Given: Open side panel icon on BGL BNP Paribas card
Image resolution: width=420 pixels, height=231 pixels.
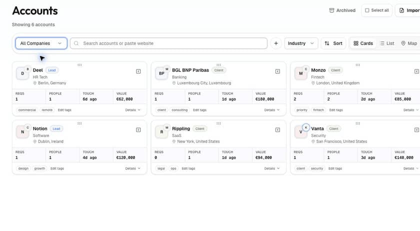Looking at the screenshot, I should (x=277, y=71).
